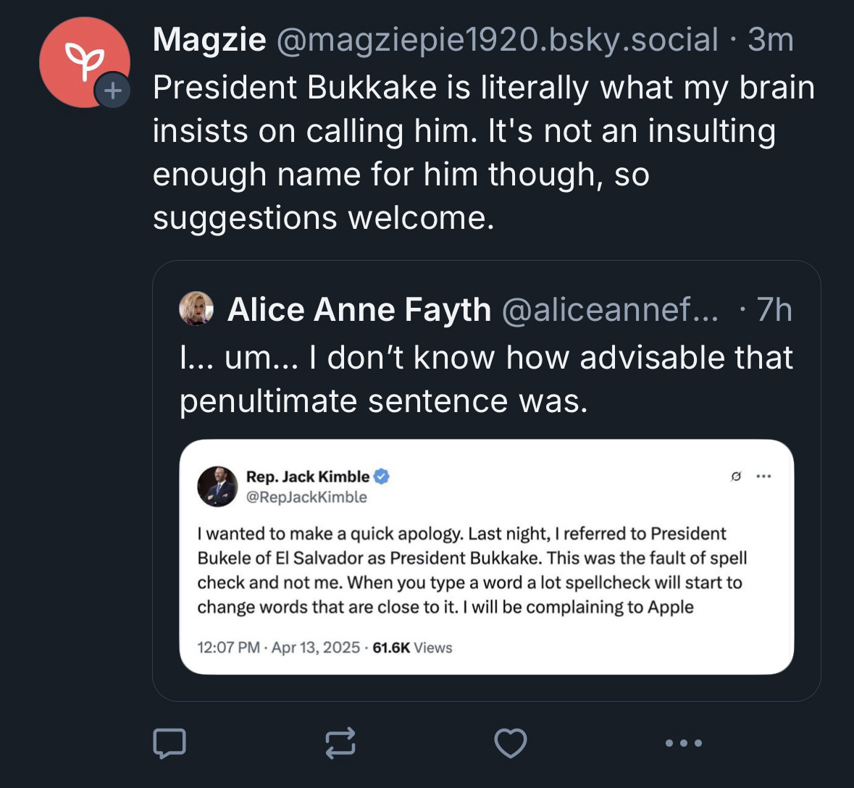Like the post with heart icon
Viewport: 854px width, 788px height.
(x=510, y=742)
